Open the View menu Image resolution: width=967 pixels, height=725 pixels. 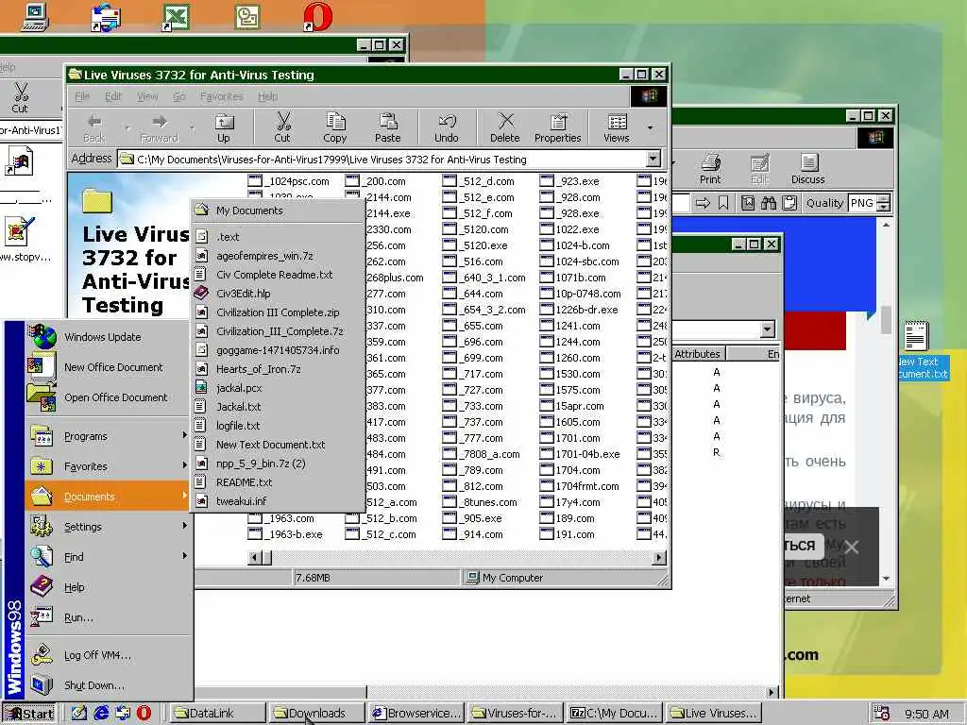point(147,96)
